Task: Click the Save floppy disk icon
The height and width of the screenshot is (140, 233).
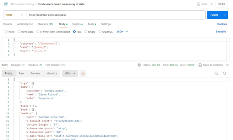Action: coord(199,4)
